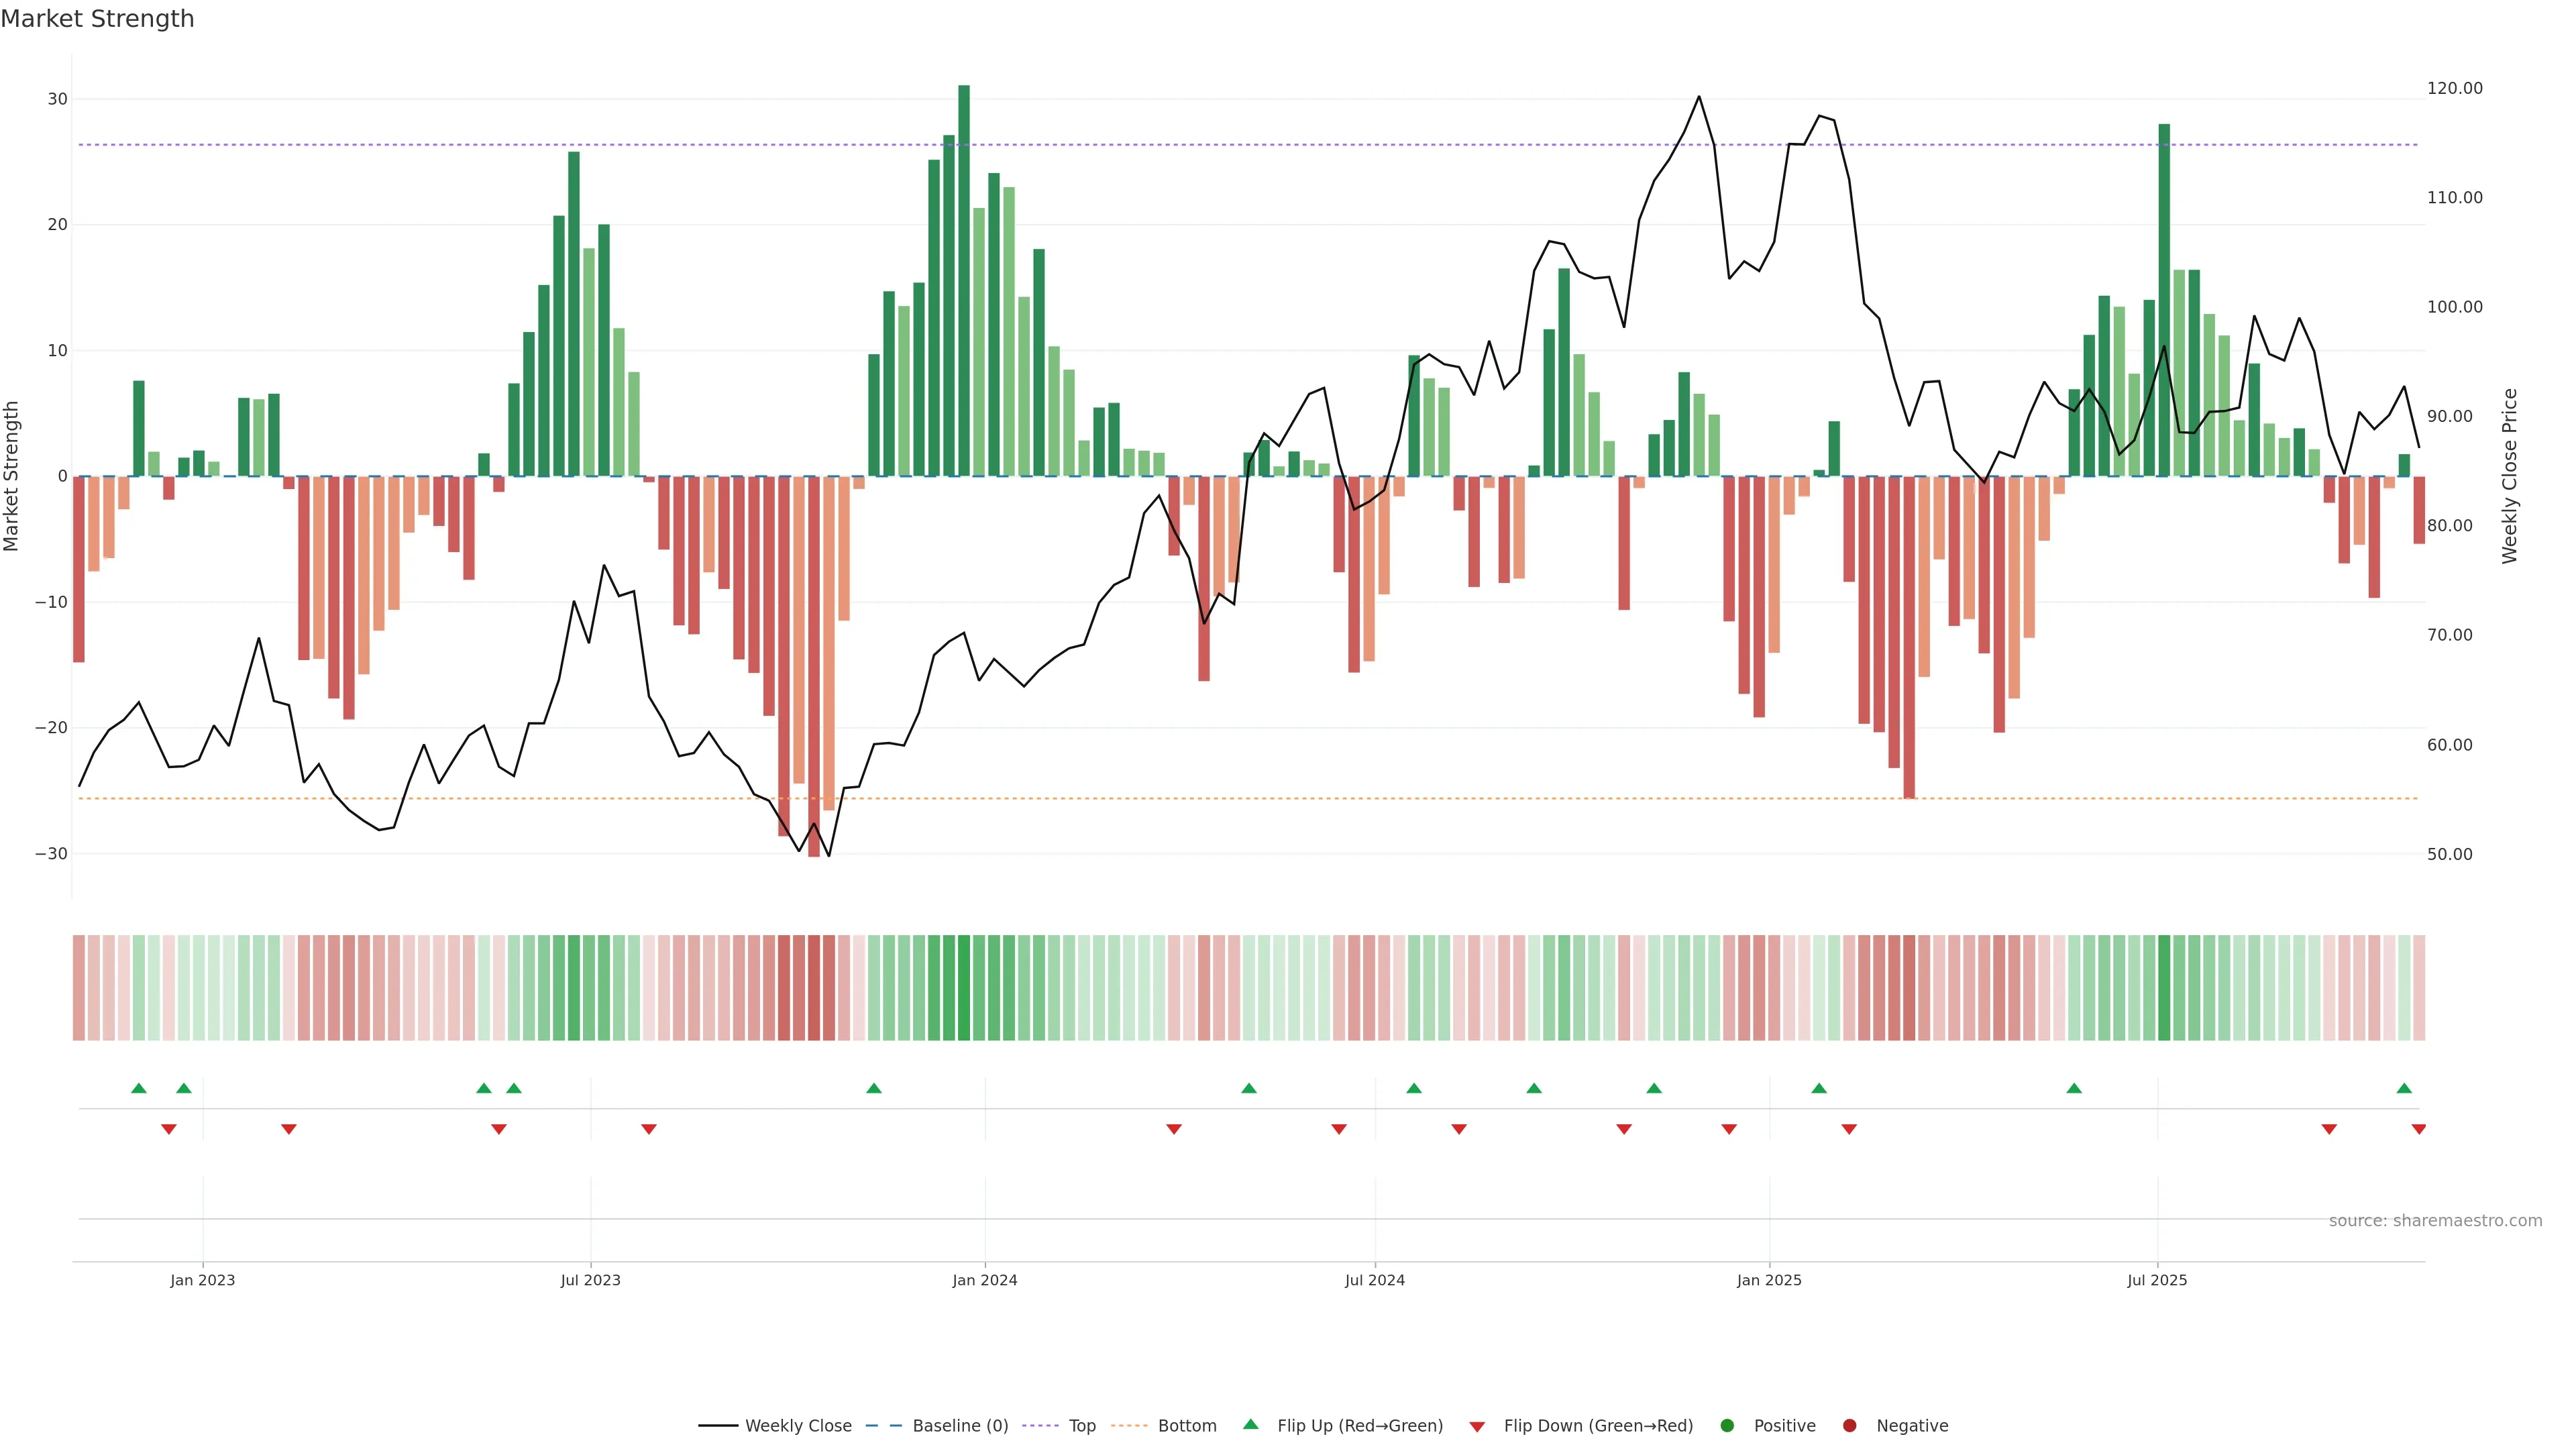The height and width of the screenshot is (1449, 2576).
Task: Click the first green flip-up triangle marker
Action: pos(139,1088)
